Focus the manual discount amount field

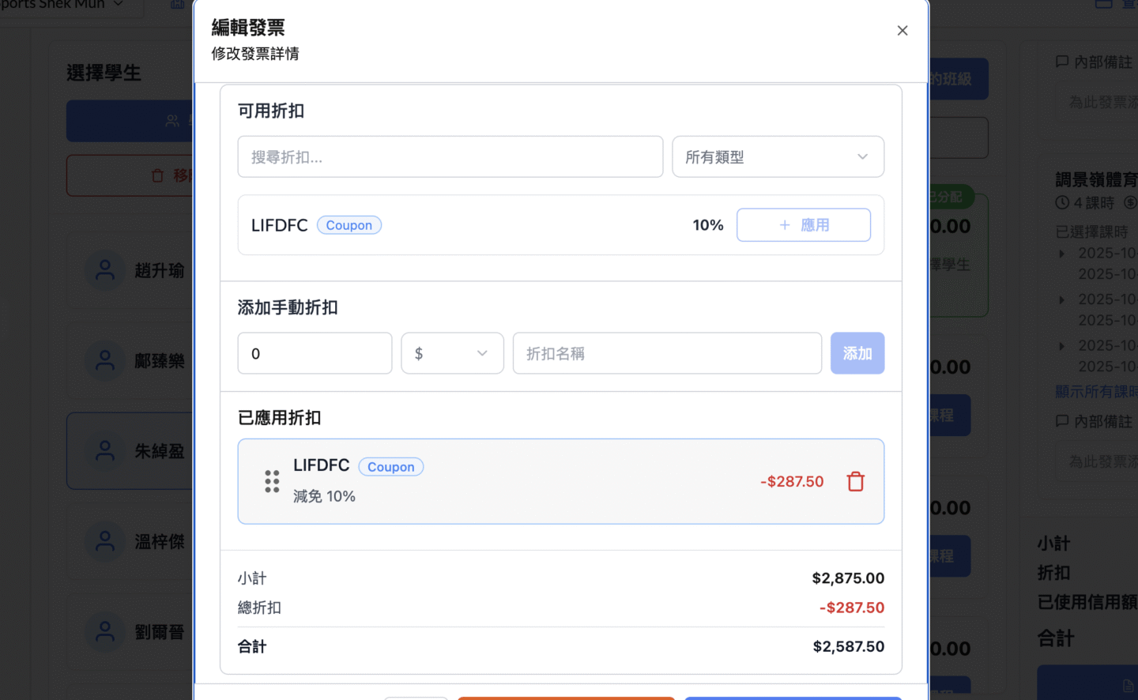point(315,354)
